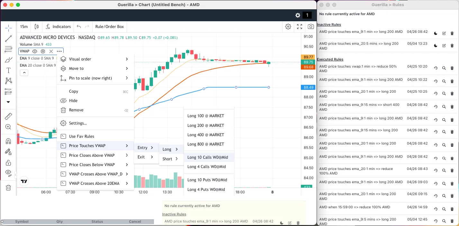Click the trash icon in left drawing toolbar
Viewport: 459px width, 226px height.
click(8, 188)
